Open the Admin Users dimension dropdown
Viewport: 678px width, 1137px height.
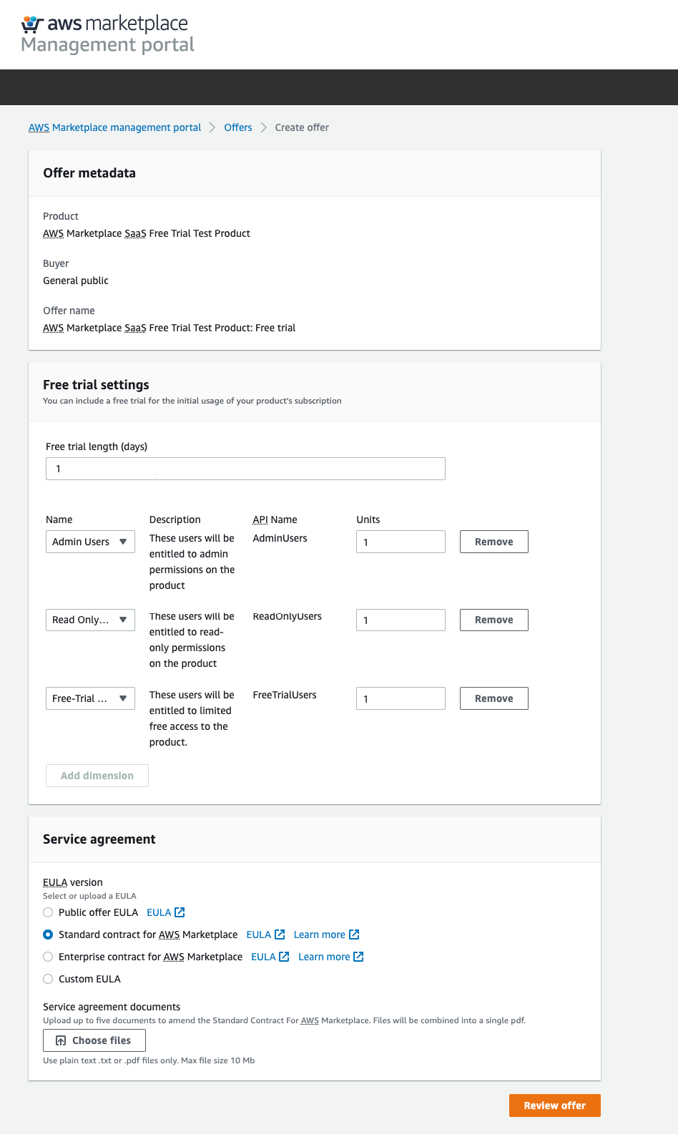pyautogui.click(x=90, y=542)
